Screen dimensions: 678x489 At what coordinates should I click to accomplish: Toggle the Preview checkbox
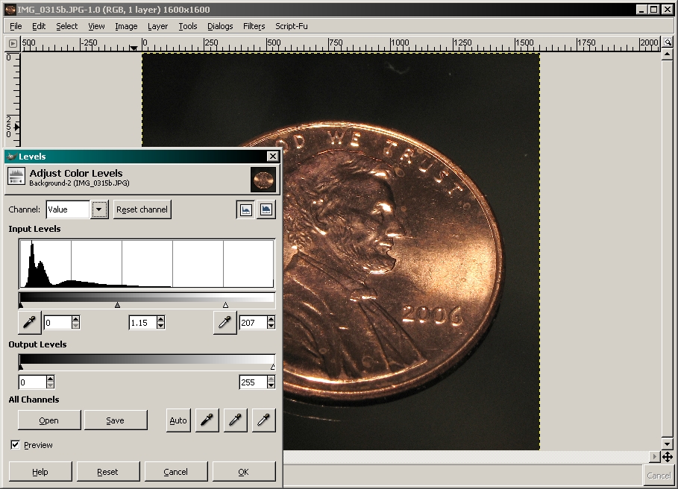pyautogui.click(x=16, y=445)
